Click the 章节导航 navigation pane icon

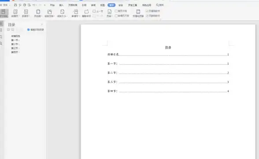[4, 12]
